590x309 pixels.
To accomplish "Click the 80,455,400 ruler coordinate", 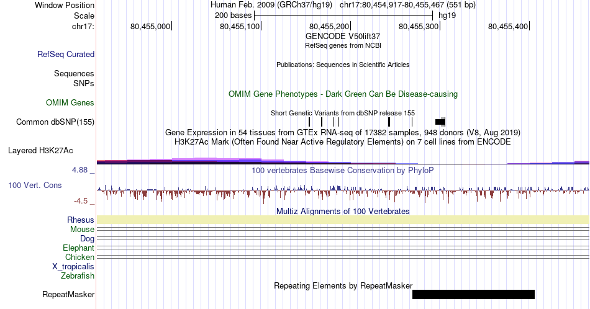I will [508, 26].
